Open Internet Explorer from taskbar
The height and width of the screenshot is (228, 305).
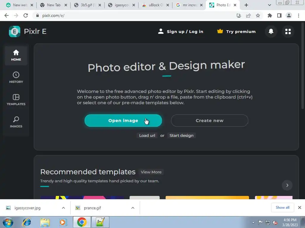[x=27, y=222]
